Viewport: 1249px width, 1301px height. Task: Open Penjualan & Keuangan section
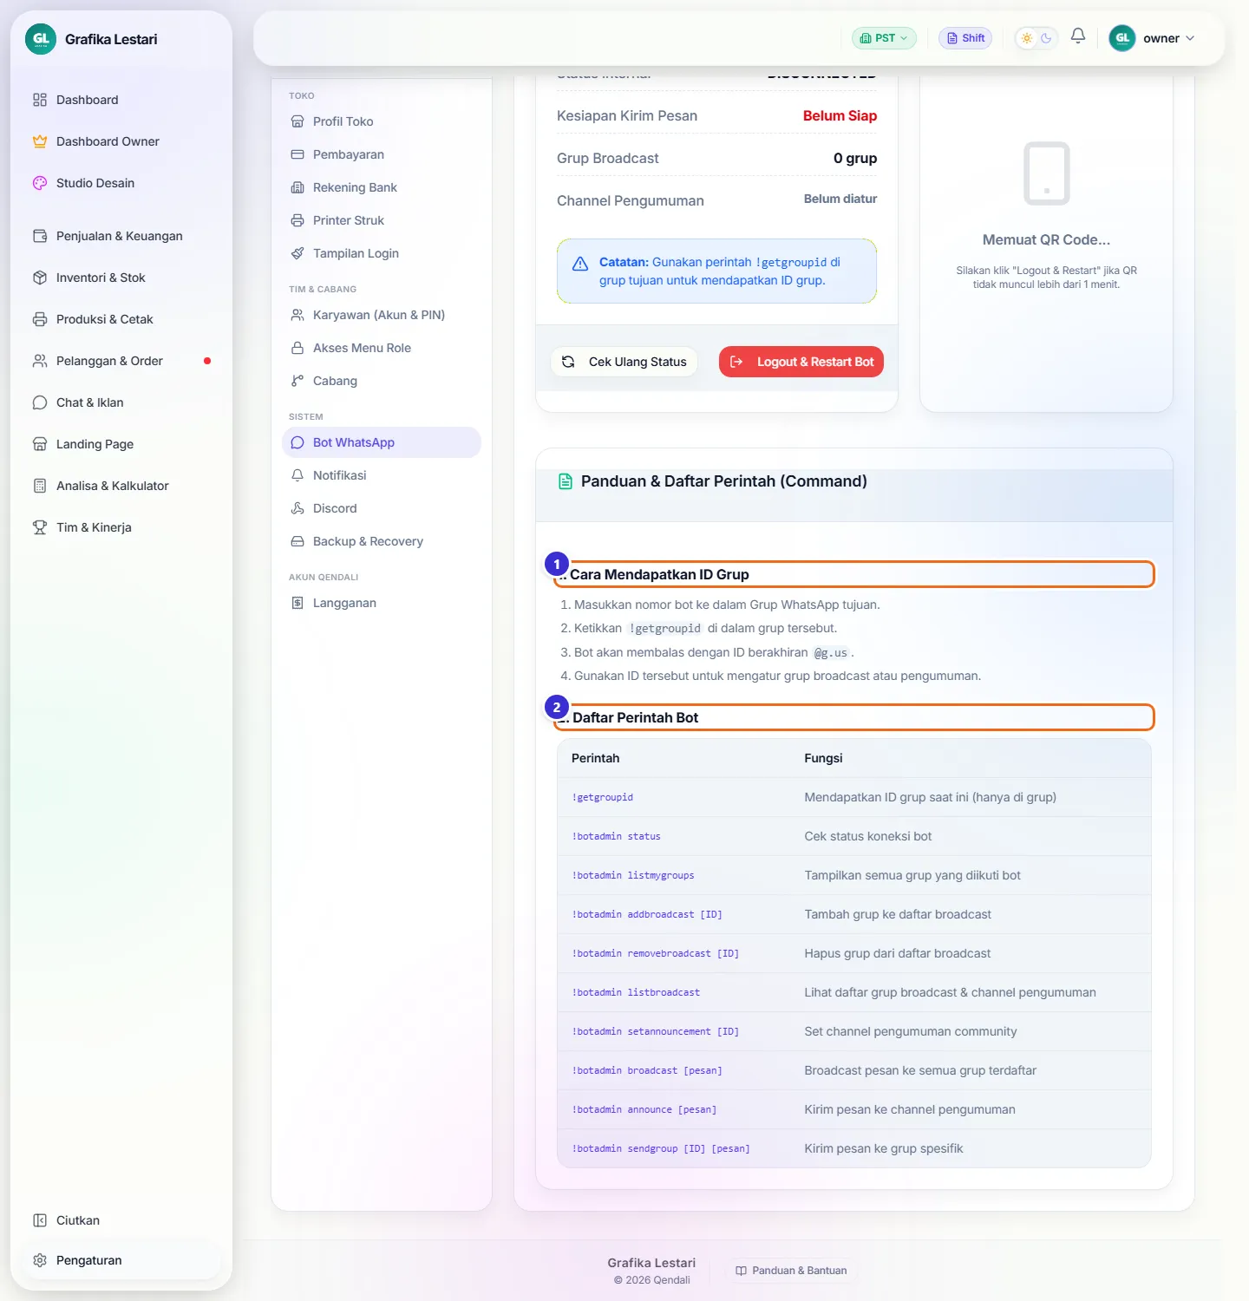[x=121, y=236]
